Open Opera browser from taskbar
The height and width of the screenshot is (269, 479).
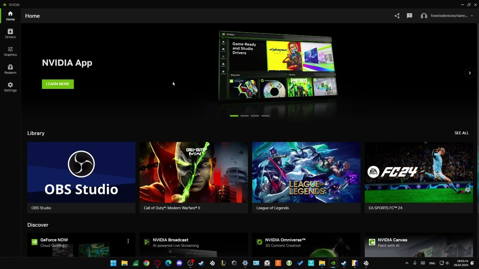pyautogui.click(x=158, y=263)
